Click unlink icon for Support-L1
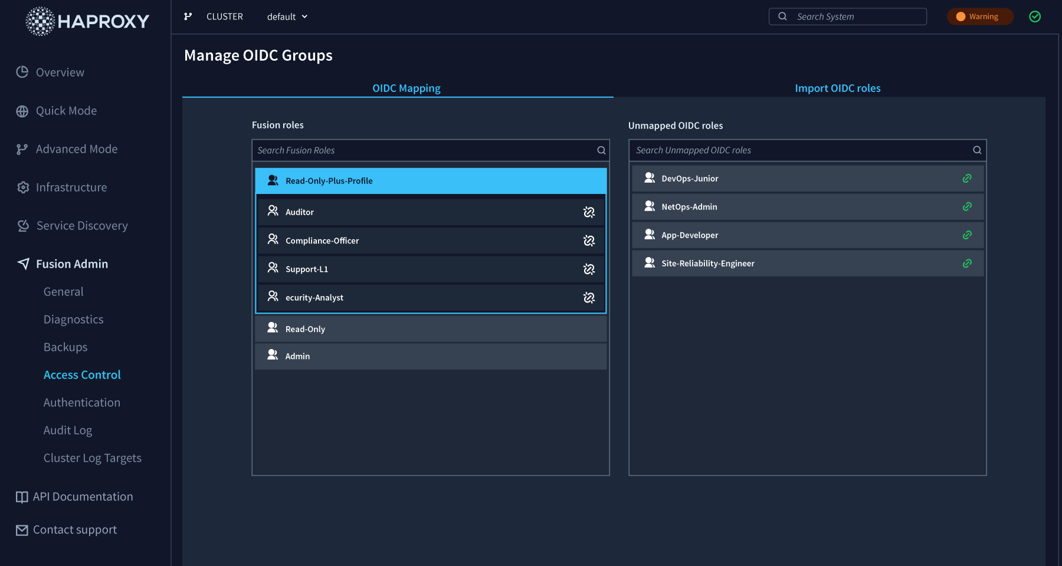 [589, 269]
